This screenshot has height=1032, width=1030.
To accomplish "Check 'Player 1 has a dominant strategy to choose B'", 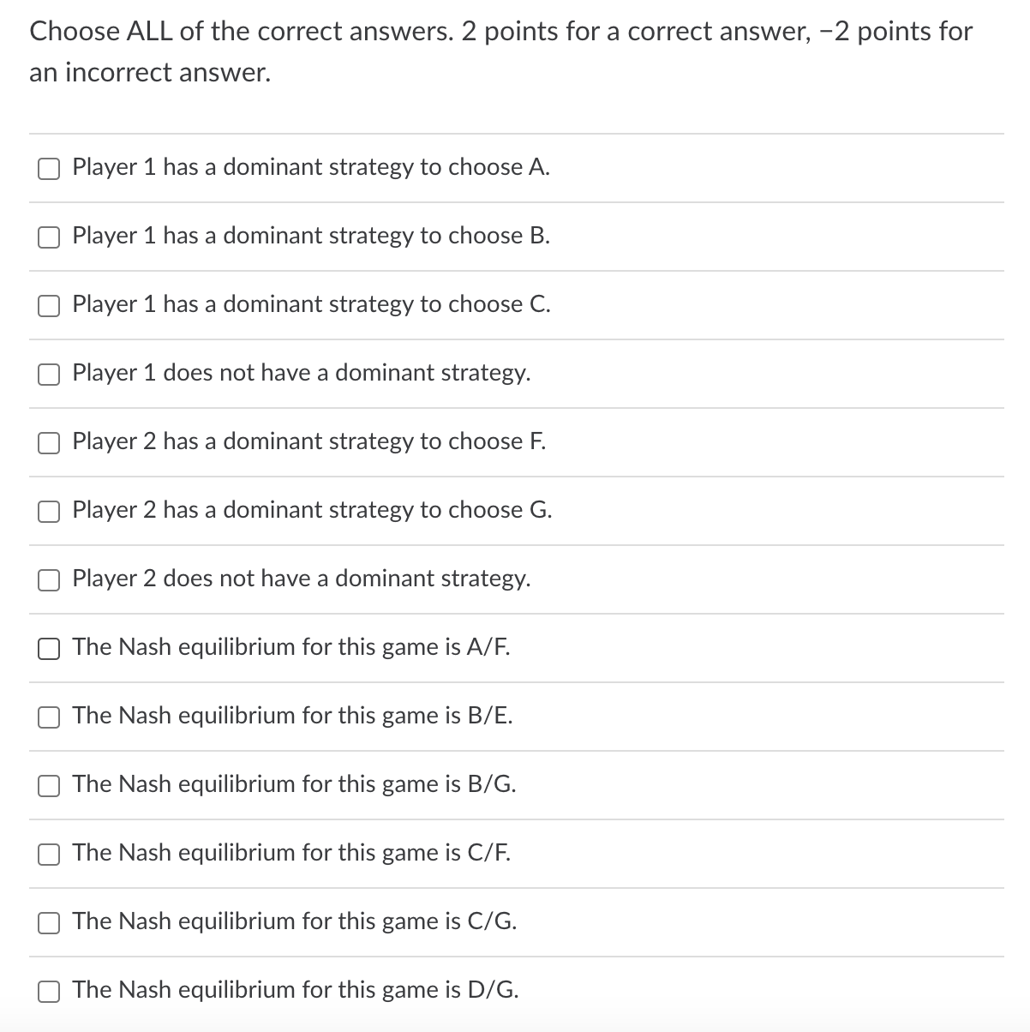I will tap(49, 237).
